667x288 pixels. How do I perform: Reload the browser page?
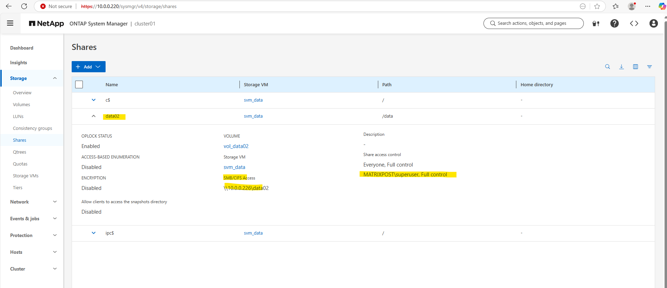[x=24, y=6]
